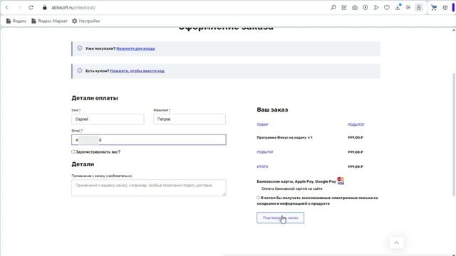Click the address bar URL

(x=73, y=8)
